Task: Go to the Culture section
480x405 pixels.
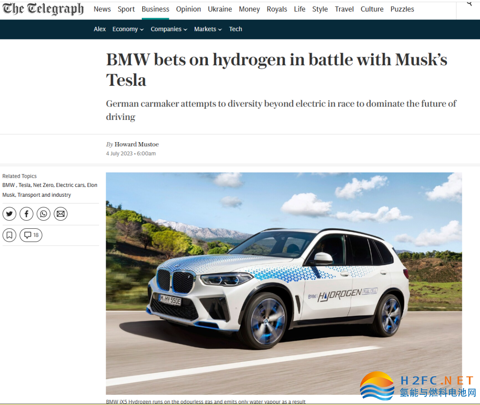Action: pos(372,9)
